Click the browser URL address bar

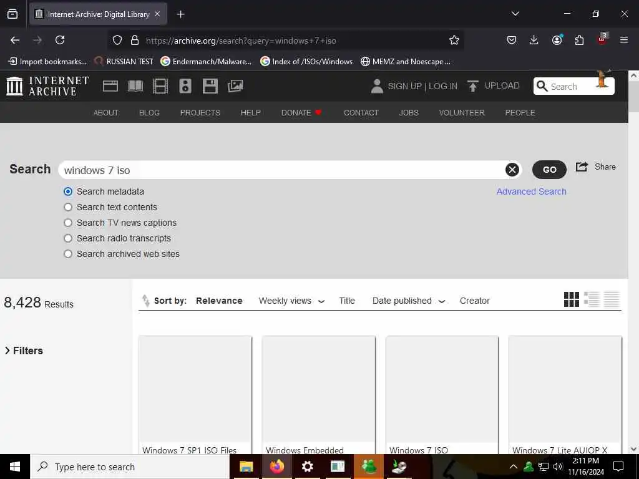click(285, 41)
